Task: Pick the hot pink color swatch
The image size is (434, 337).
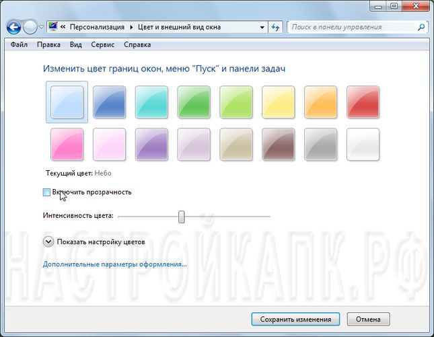Action: point(67,145)
